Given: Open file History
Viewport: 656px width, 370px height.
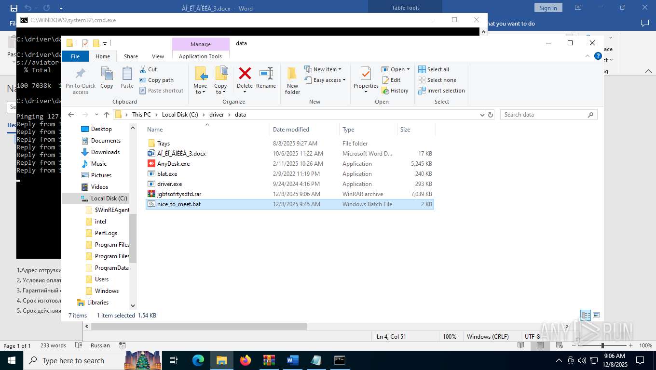Looking at the screenshot, I should [395, 91].
